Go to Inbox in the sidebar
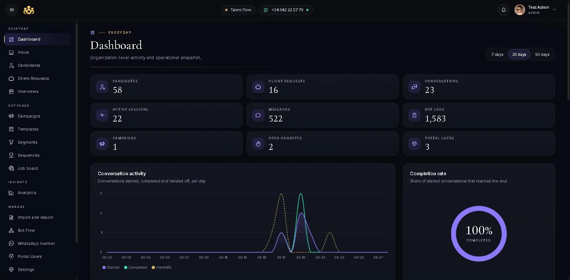Screen dimensions: 570x280 tap(37, 52)
